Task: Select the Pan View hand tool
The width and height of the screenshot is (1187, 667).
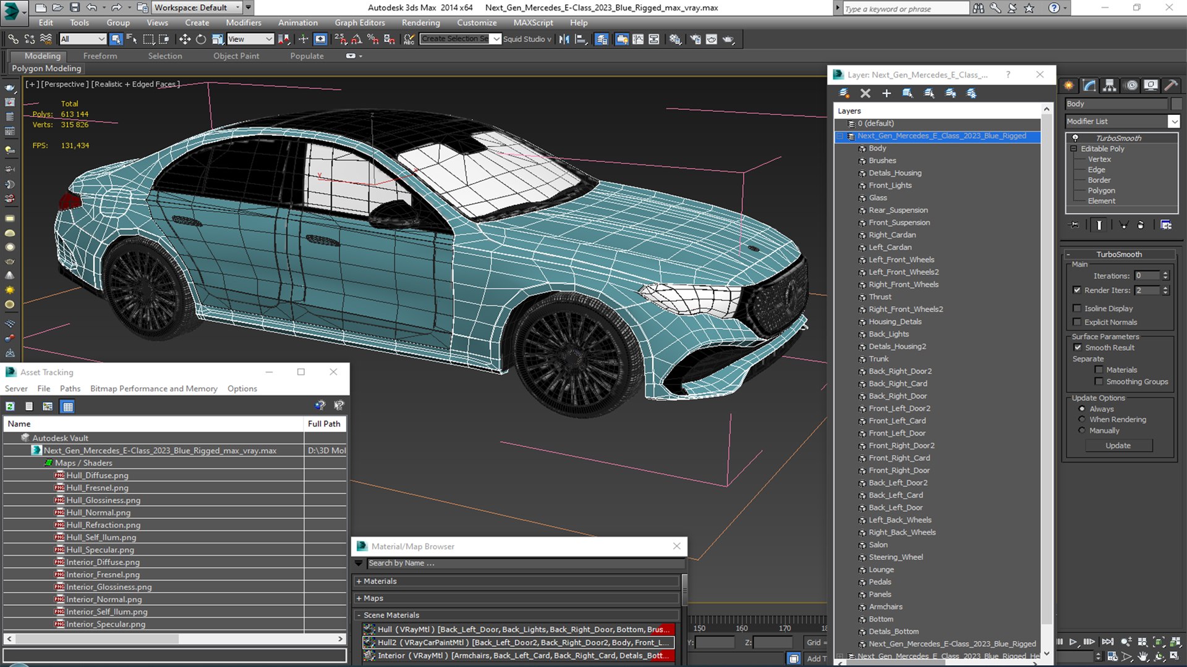Action: [1143, 657]
